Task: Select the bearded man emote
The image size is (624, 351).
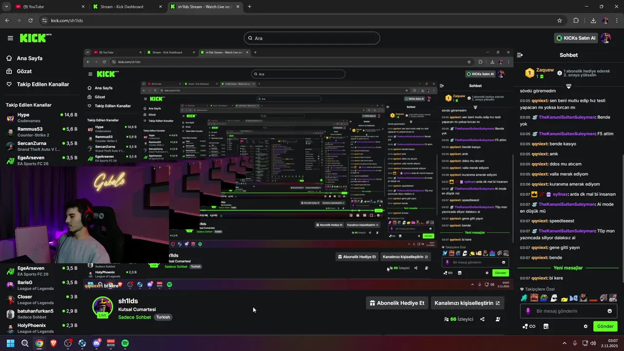Action: coord(584,298)
